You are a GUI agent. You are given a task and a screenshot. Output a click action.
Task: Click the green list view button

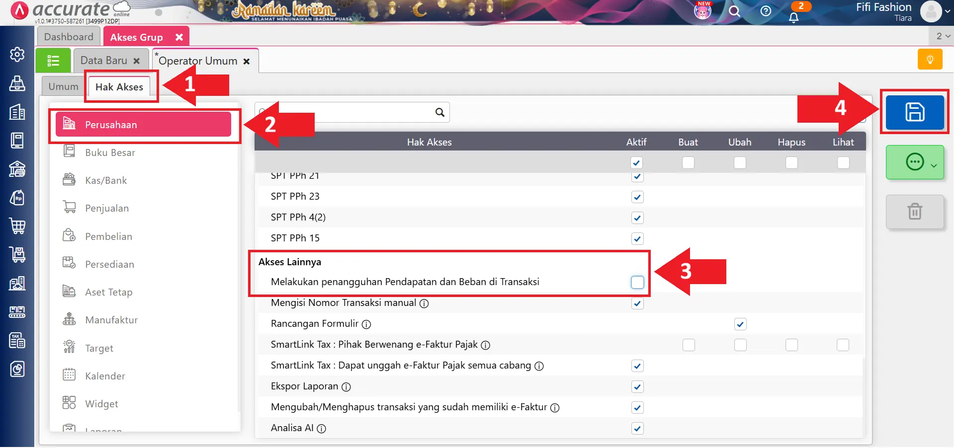click(53, 61)
